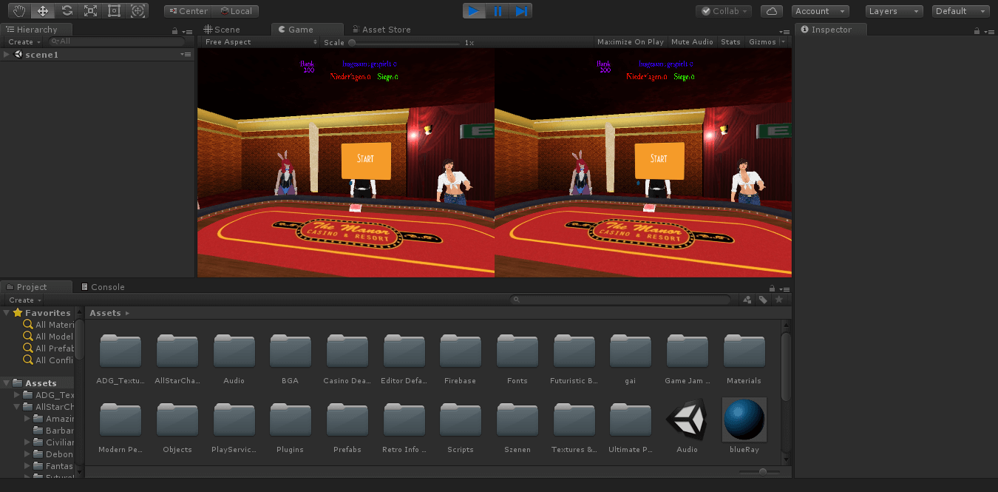Open the Scripts folder
This screenshot has width=998, height=492.
coord(461,428)
